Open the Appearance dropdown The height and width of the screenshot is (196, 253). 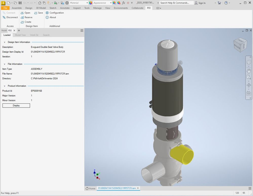(x=111, y=3)
